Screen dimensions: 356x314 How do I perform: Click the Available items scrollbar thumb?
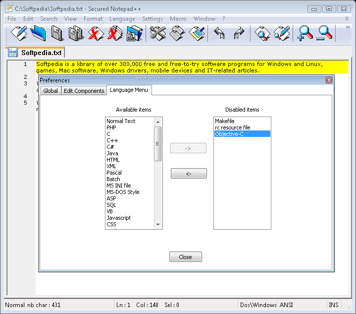(x=157, y=144)
